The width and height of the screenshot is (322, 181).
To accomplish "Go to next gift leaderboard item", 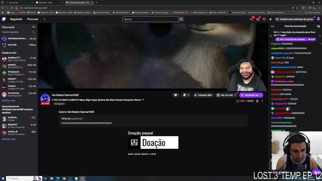I will (x=320, y=36).
